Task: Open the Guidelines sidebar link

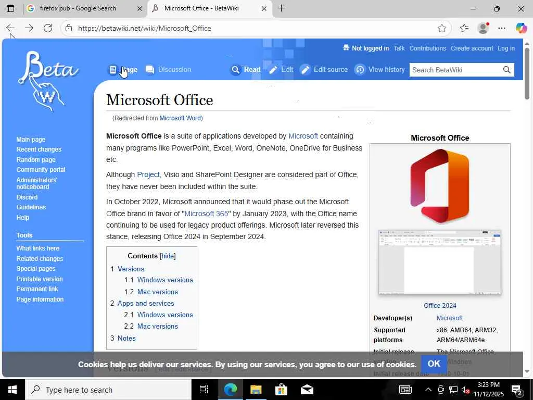Action: [31, 207]
